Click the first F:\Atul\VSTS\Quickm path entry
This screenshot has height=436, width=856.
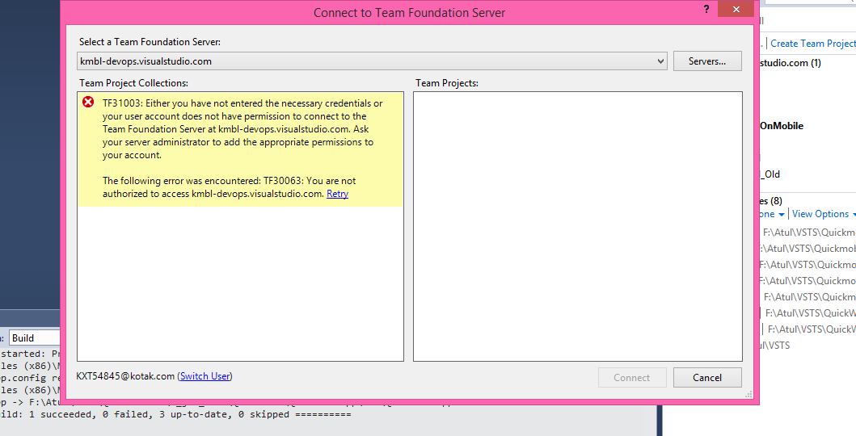[x=809, y=233]
